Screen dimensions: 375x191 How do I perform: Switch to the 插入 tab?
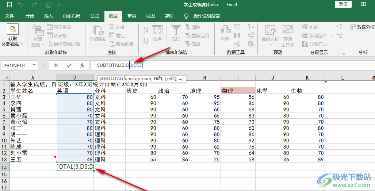tap(49, 16)
